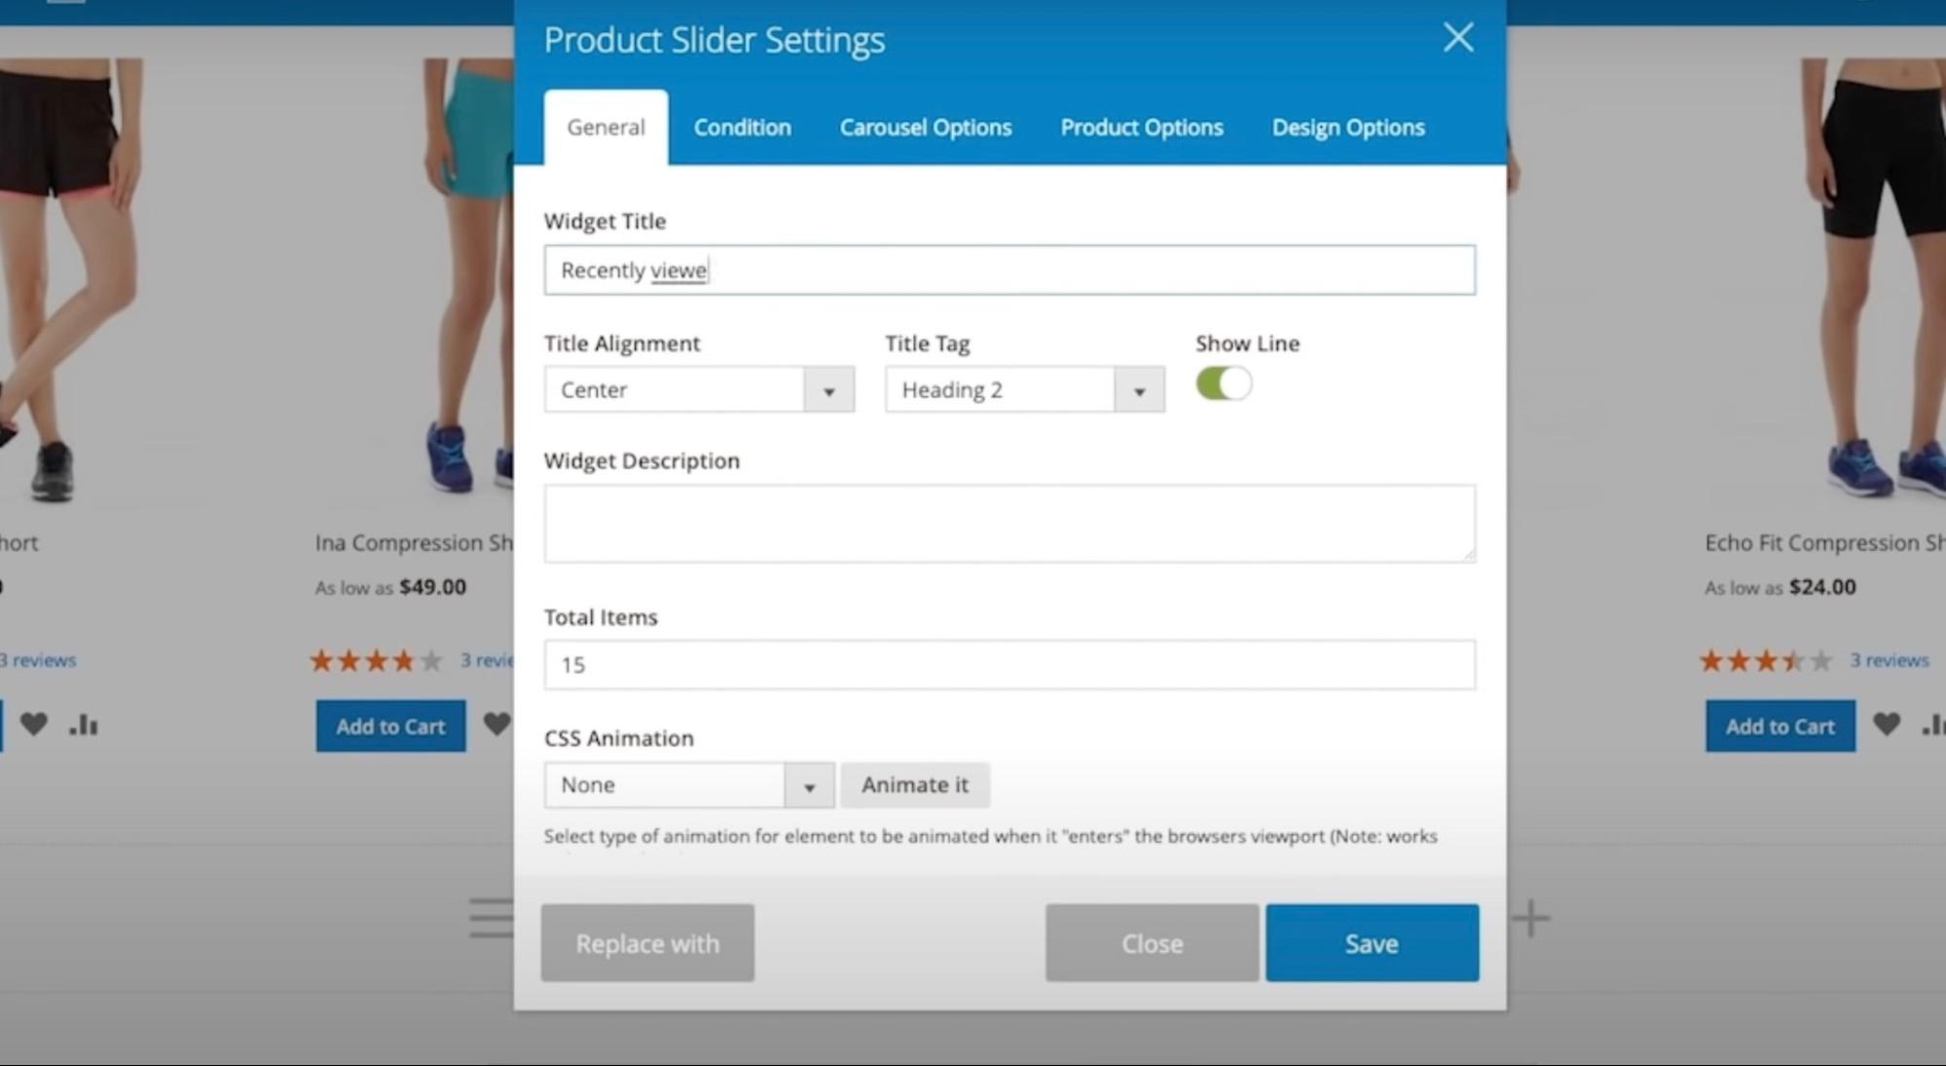Screen dimensions: 1946x1066
Task: Open the Title Alignment dropdown
Action: point(698,389)
